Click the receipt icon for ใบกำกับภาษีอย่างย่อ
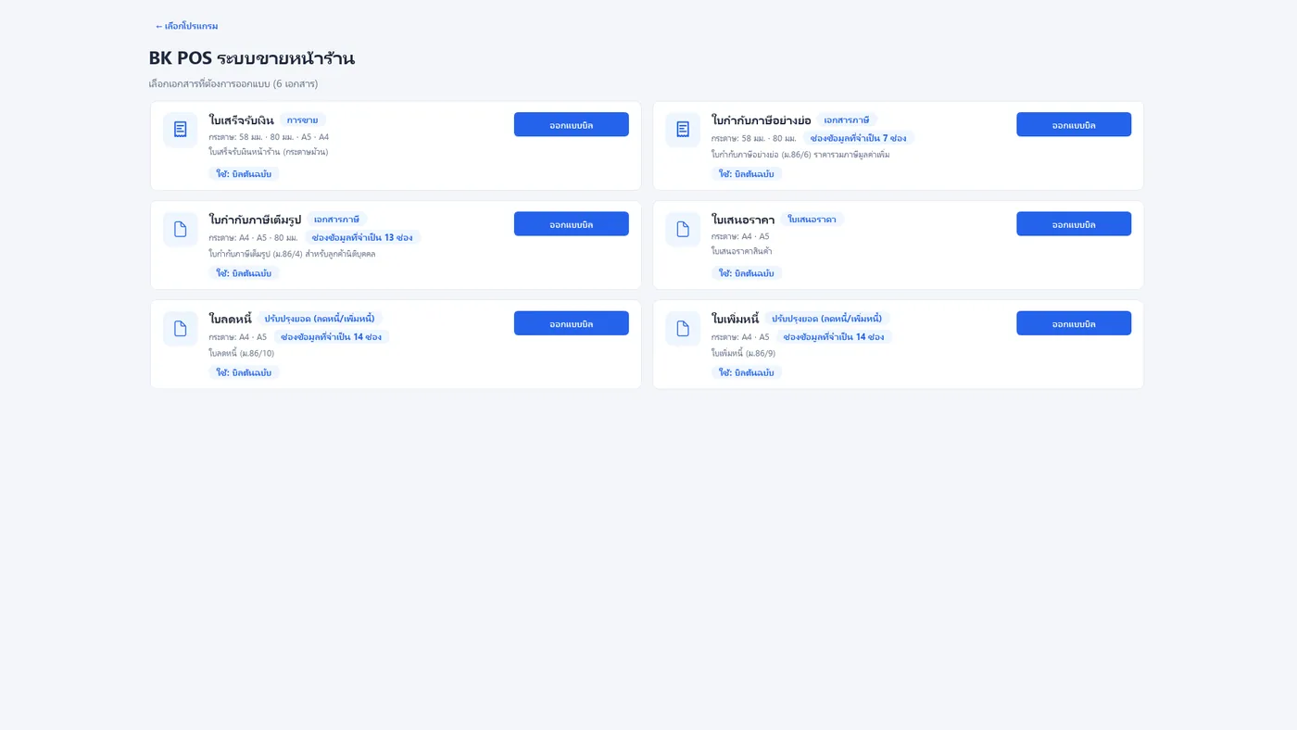Image resolution: width=1297 pixels, height=730 pixels. coord(683,130)
